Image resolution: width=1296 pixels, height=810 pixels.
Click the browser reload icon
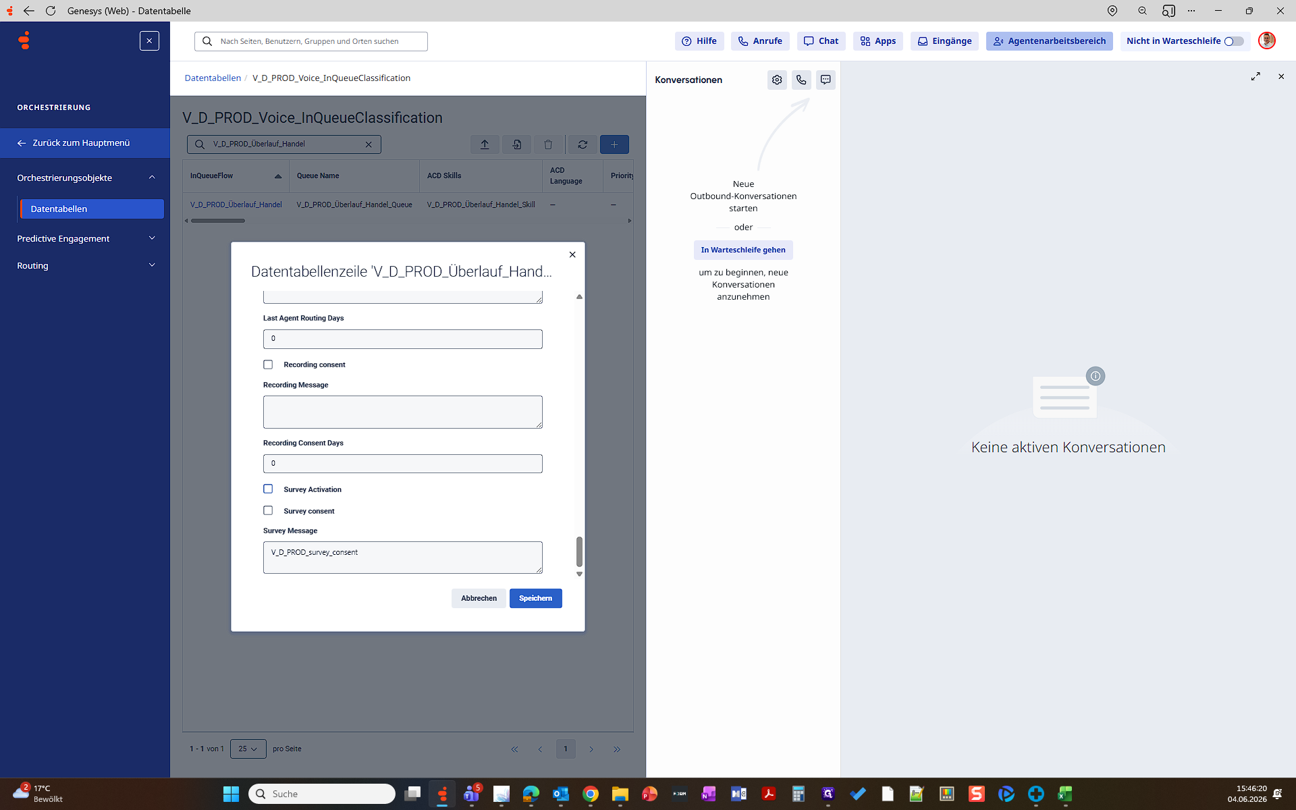[x=51, y=11]
